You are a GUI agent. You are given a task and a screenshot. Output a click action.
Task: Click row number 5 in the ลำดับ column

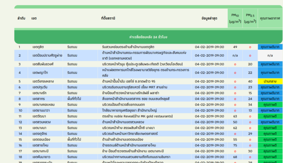(x=20, y=81)
